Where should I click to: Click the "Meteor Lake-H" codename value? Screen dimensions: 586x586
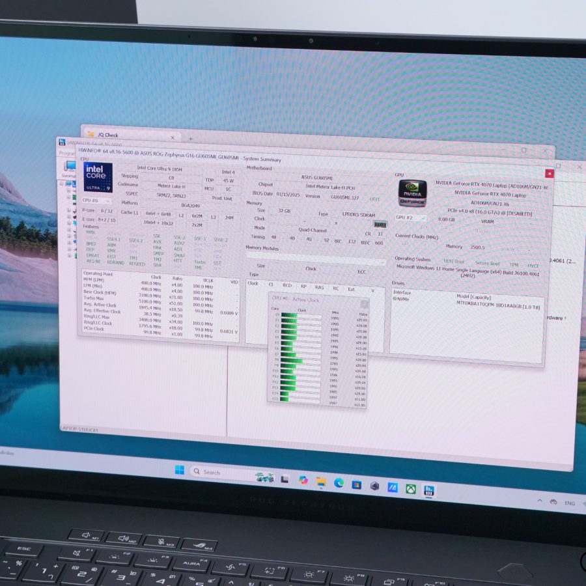pos(171,186)
